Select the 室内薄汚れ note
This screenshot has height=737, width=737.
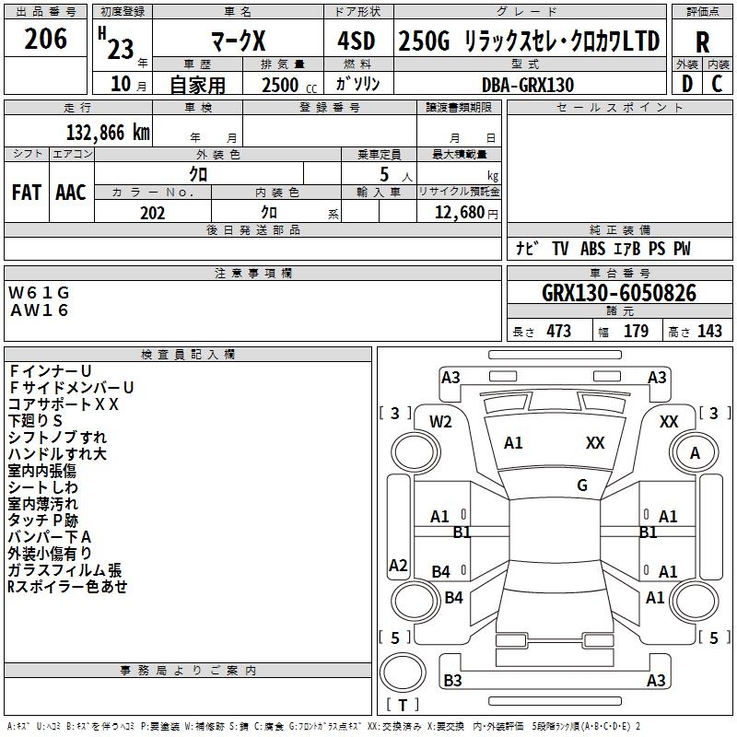point(43,503)
